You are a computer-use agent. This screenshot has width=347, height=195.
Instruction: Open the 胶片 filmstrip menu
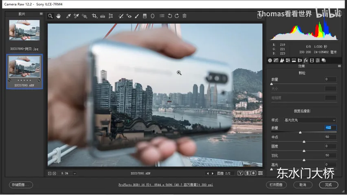[41, 14]
